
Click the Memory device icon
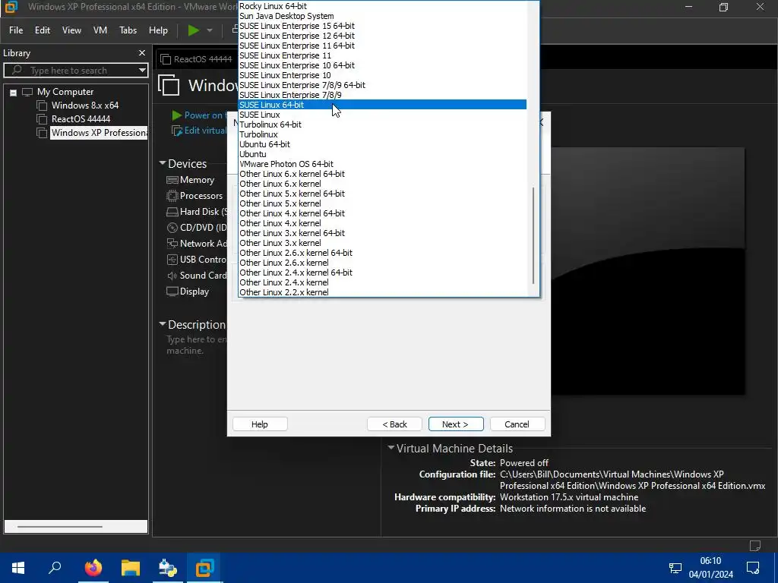pyautogui.click(x=172, y=180)
